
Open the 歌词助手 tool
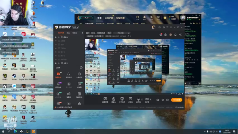click(x=79, y=95)
